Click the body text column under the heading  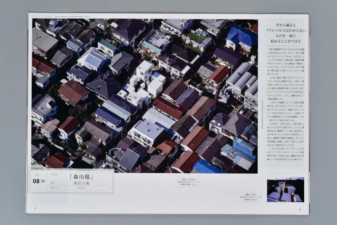point(286,104)
